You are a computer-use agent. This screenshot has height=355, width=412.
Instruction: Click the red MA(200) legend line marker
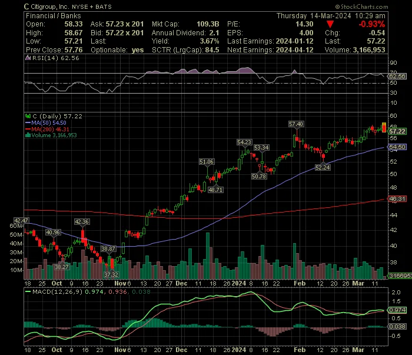(28, 130)
